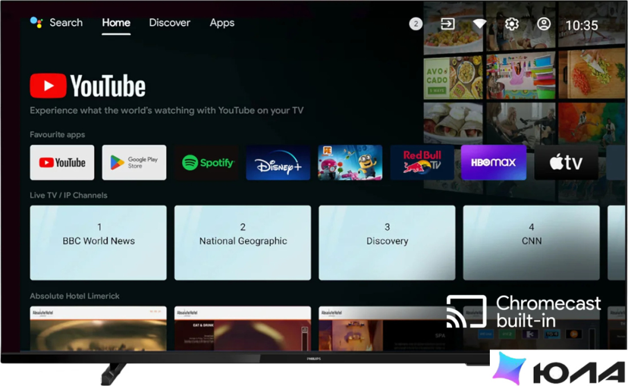Select the Home tab
This screenshot has height=386, width=628.
116,23
